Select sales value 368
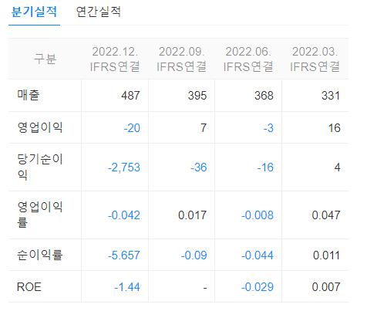This screenshot has width=367, height=318. (264, 96)
